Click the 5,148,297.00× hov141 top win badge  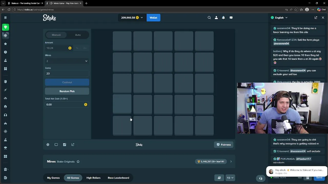211,162
